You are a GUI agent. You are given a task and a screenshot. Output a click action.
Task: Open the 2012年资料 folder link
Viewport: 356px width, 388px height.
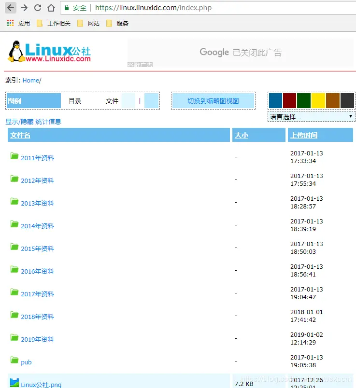37,180
